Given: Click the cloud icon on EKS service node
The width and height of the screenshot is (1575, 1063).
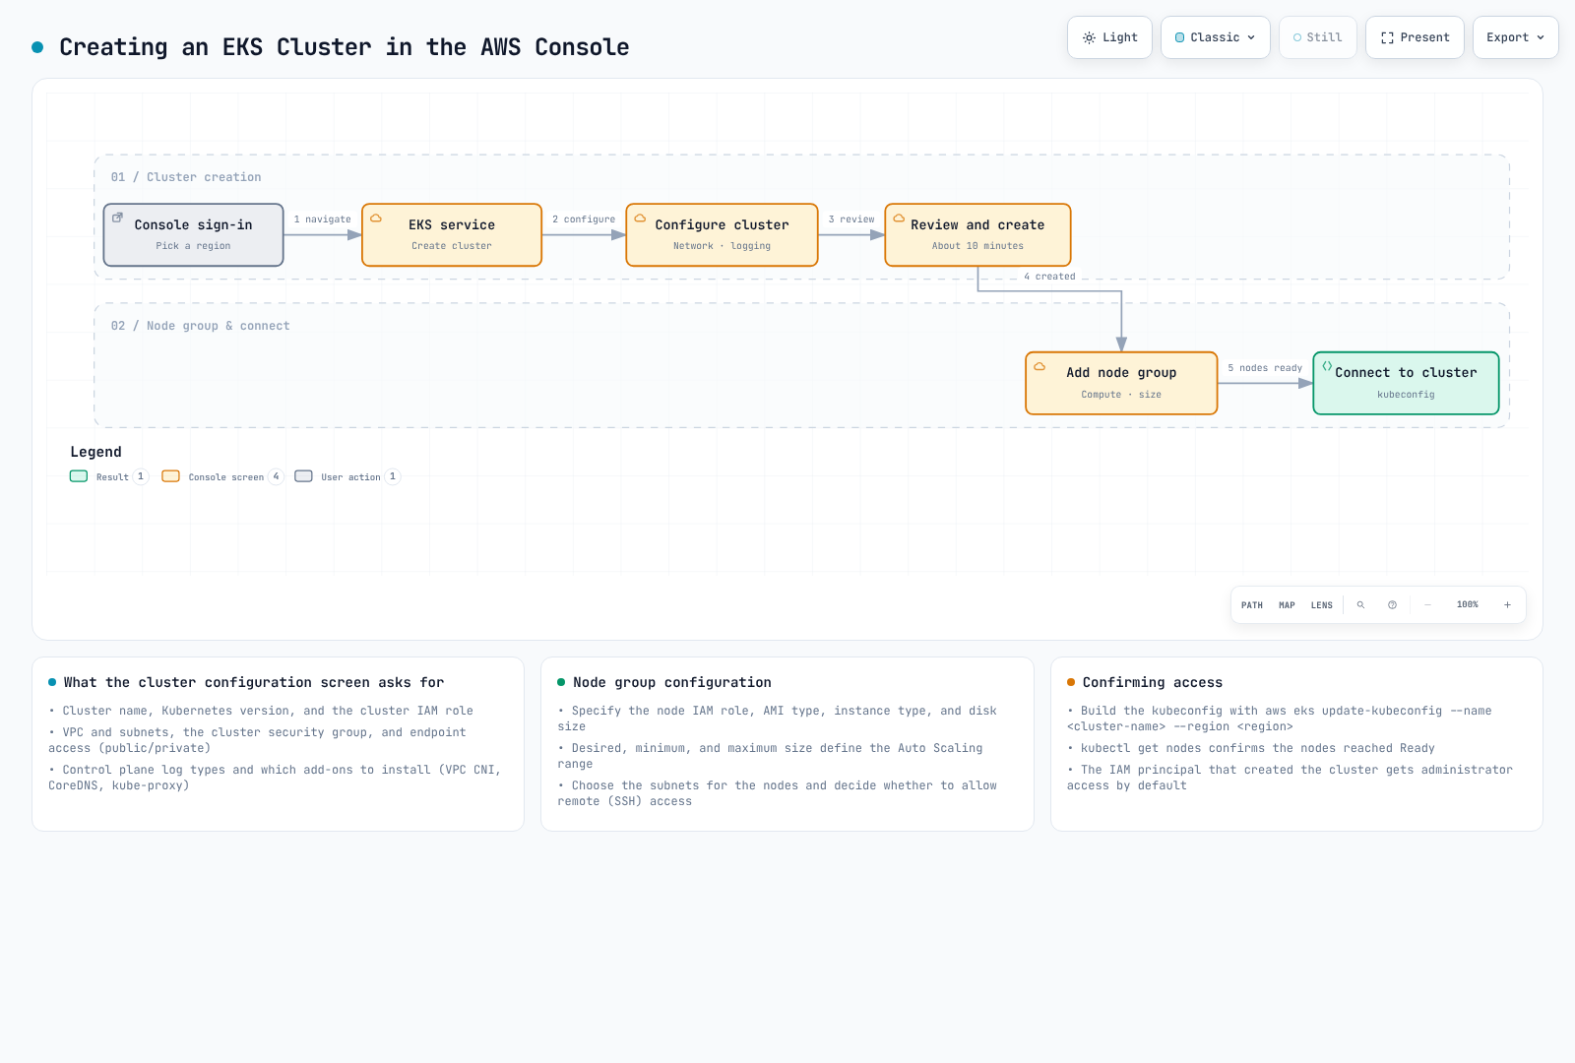Looking at the screenshot, I should coord(376,219).
